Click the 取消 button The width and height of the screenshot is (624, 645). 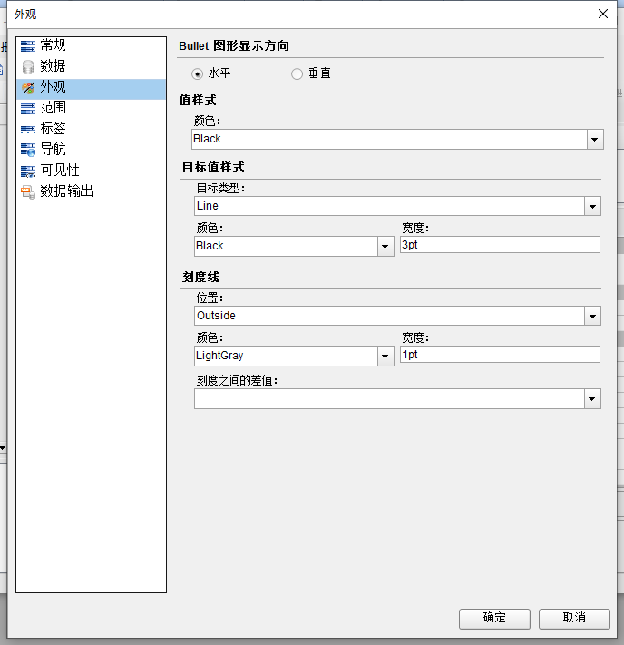[574, 619]
